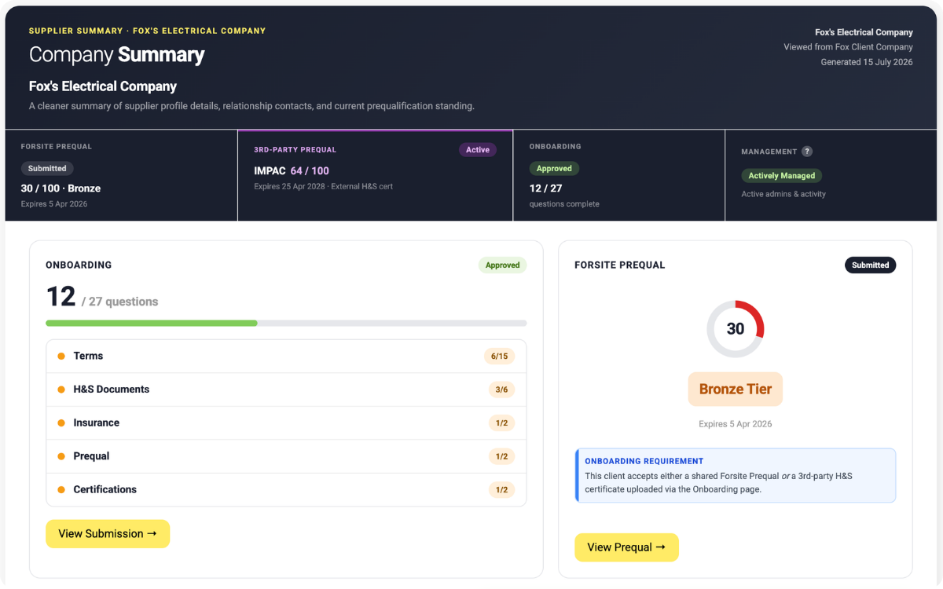The image size is (943, 589).
Task: Select the 3rd-Party Prequal IMPAC tab
Action: pyautogui.click(x=376, y=175)
